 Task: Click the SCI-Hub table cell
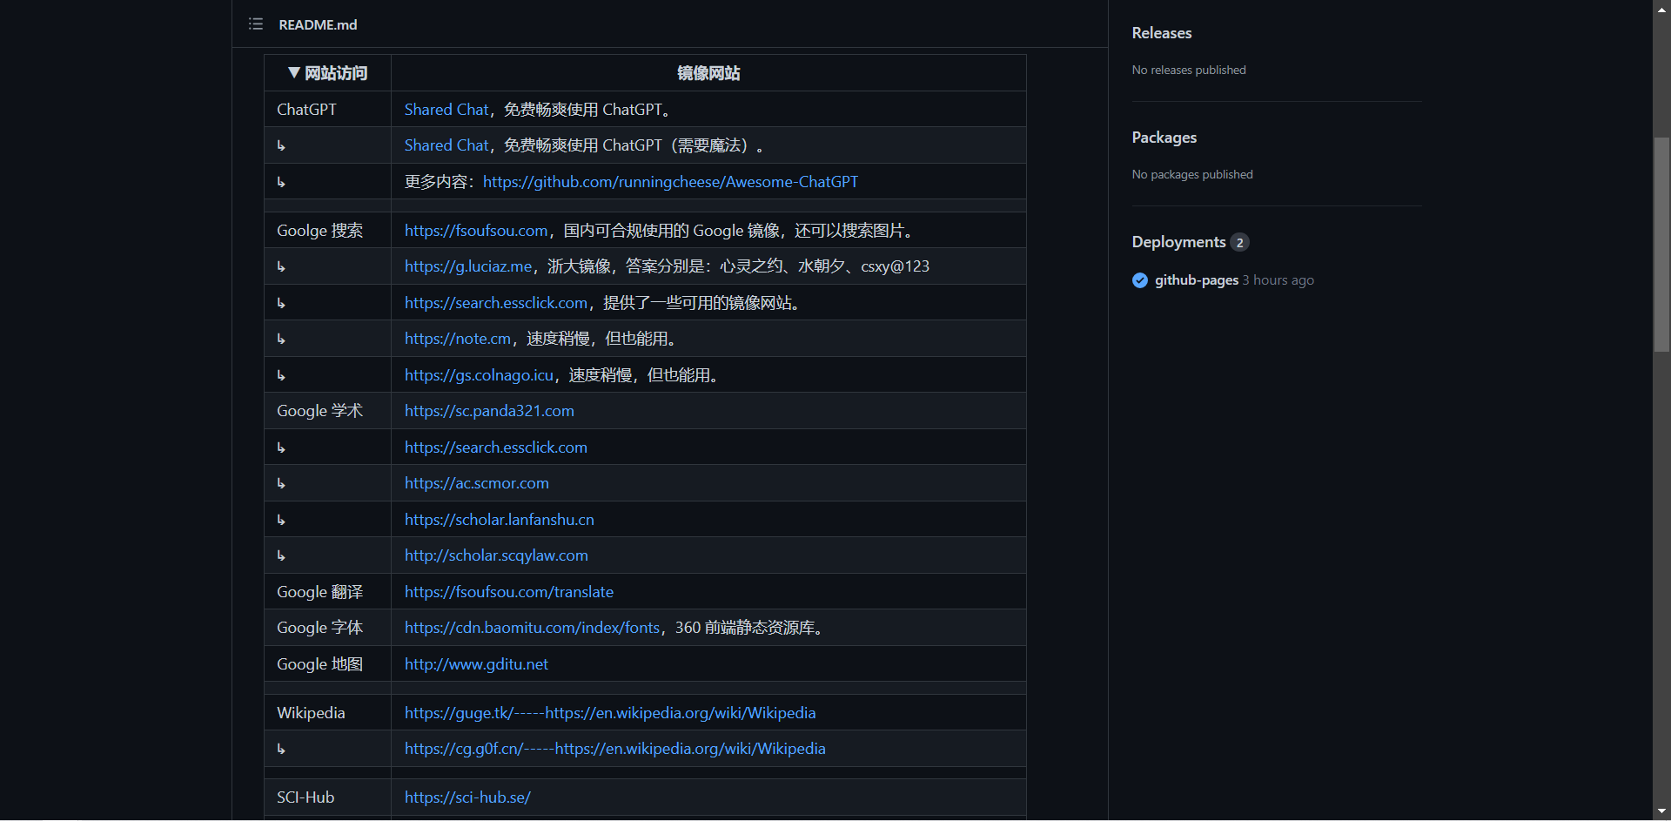coord(327,797)
